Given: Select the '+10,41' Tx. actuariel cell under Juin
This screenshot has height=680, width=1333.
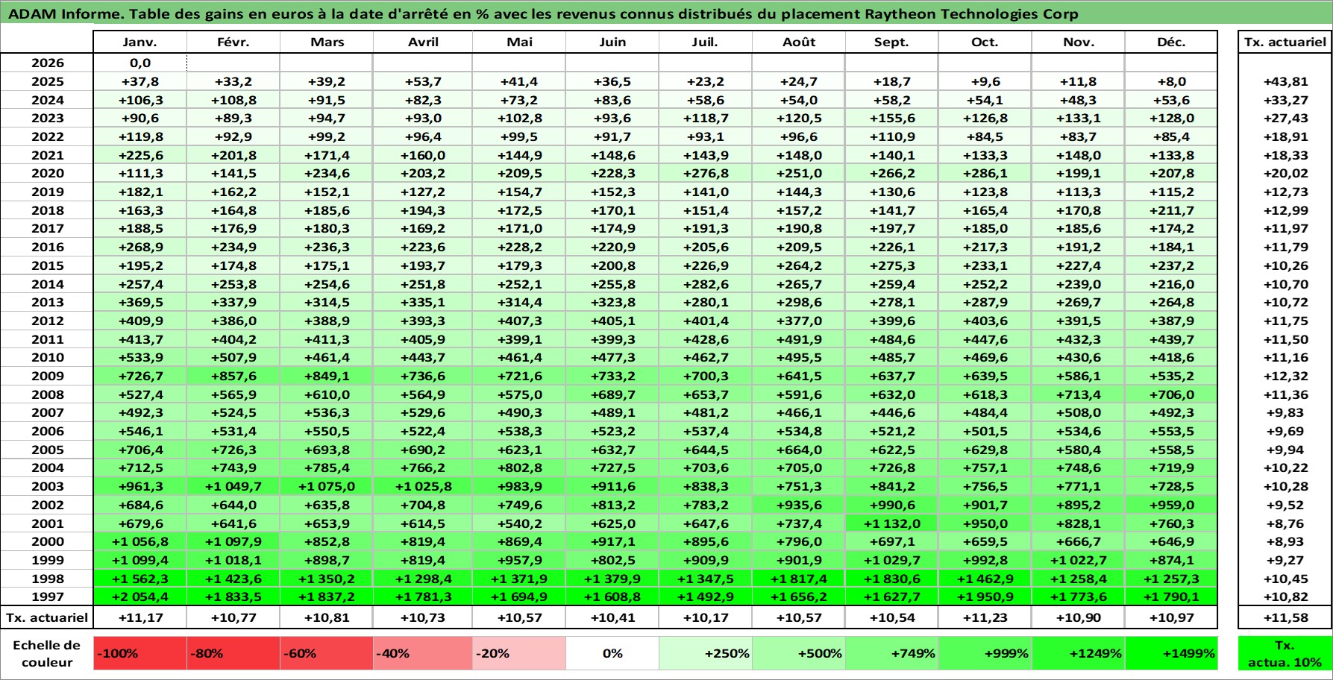Looking at the screenshot, I should click(612, 617).
